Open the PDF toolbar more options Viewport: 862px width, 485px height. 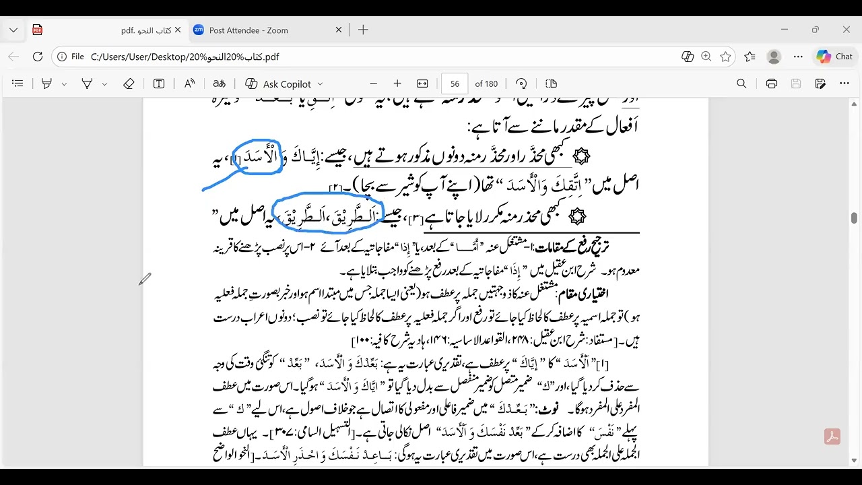(844, 84)
